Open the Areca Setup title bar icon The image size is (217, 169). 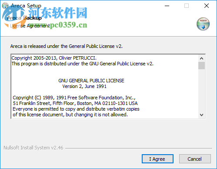[5, 6]
